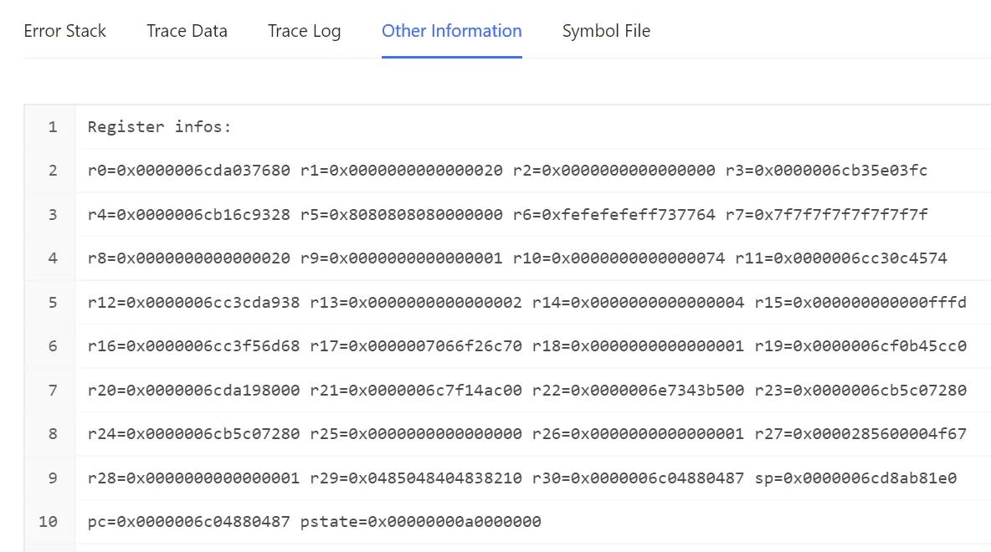Click the r0 register value
The height and width of the screenshot is (552, 991).
(203, 171)
